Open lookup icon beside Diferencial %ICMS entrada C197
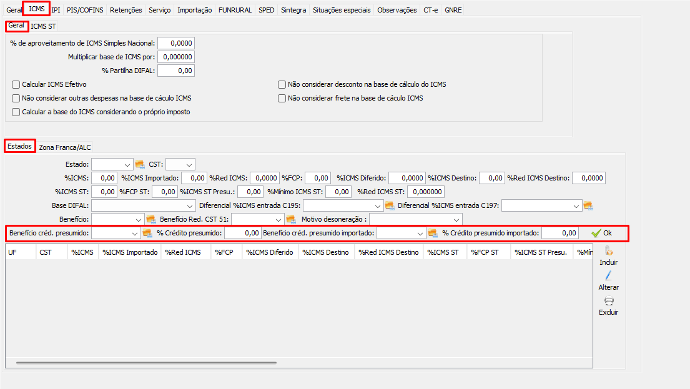This screenshot has height=389, width=690. pos(588,205)
